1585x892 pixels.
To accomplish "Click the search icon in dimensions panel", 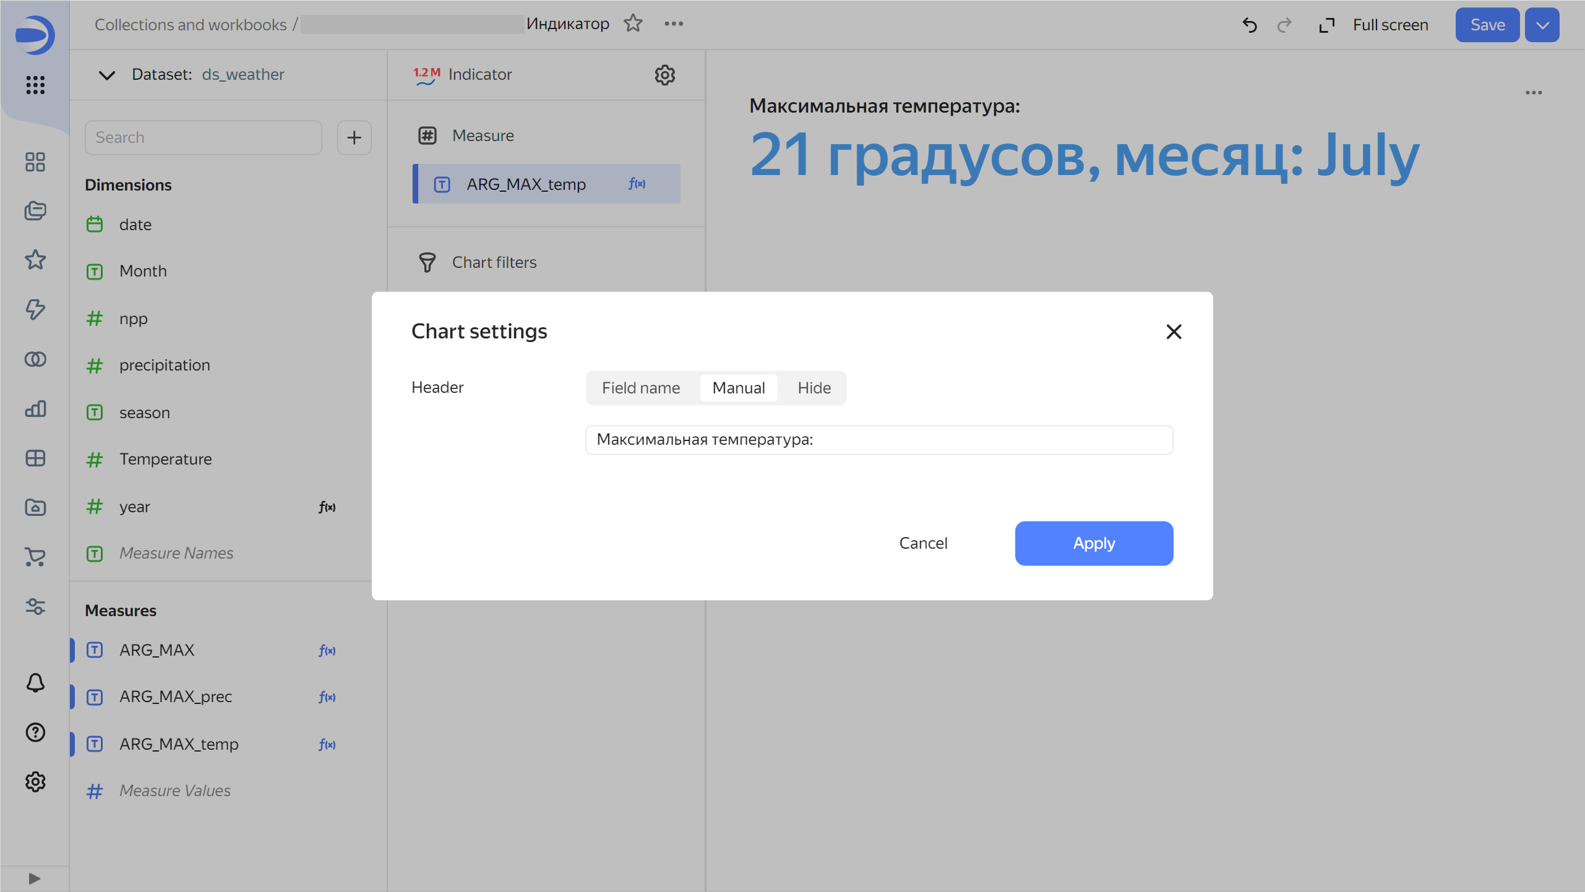I will click(204, 137).
